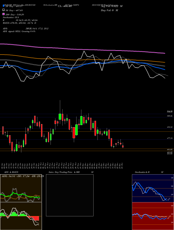
Task: Open the MACD histogram chart thumbnail
Action: pos(21,216)
